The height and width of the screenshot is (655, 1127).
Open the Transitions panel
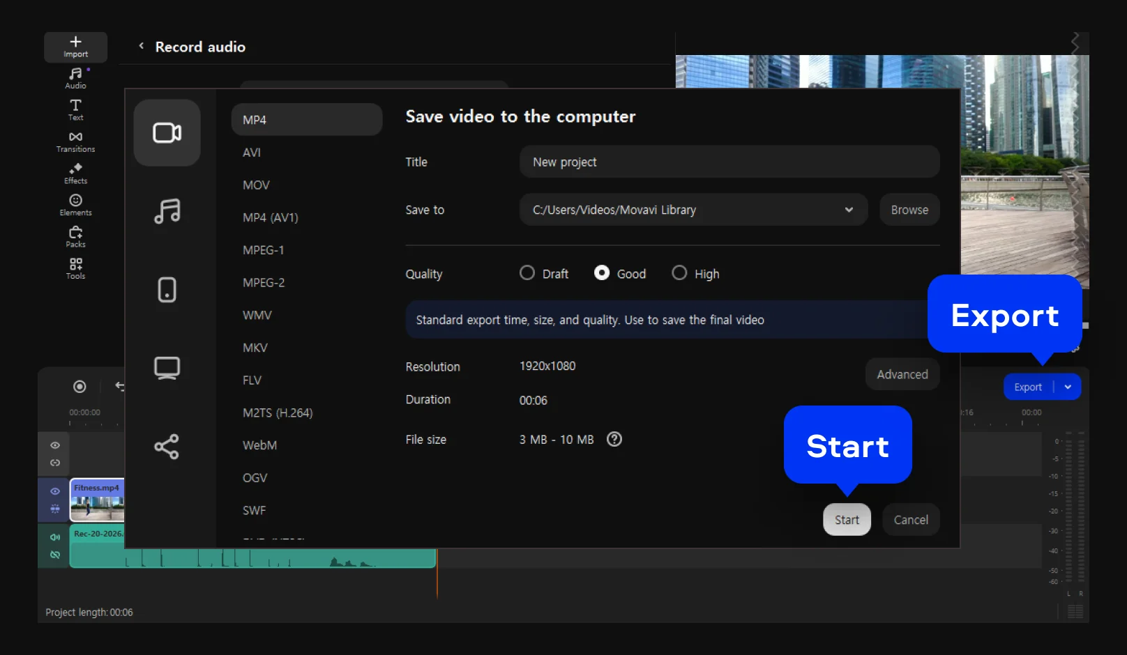(75, 141)
